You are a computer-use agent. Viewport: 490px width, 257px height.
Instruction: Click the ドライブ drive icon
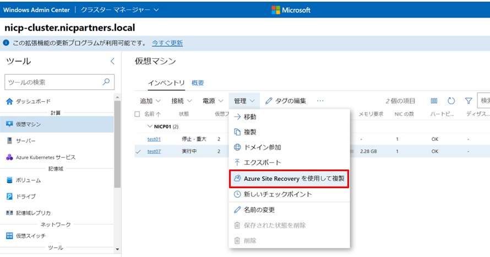(x=9, y=196)
